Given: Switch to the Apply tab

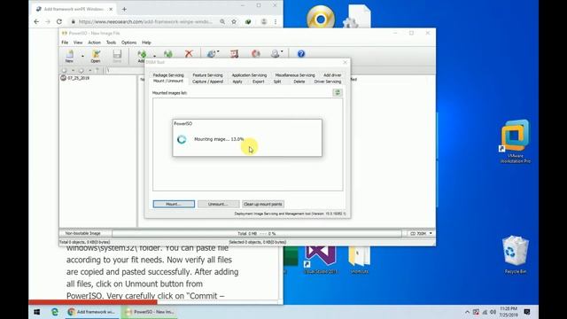Looking at the screenshot, I should tap(237, 82).
